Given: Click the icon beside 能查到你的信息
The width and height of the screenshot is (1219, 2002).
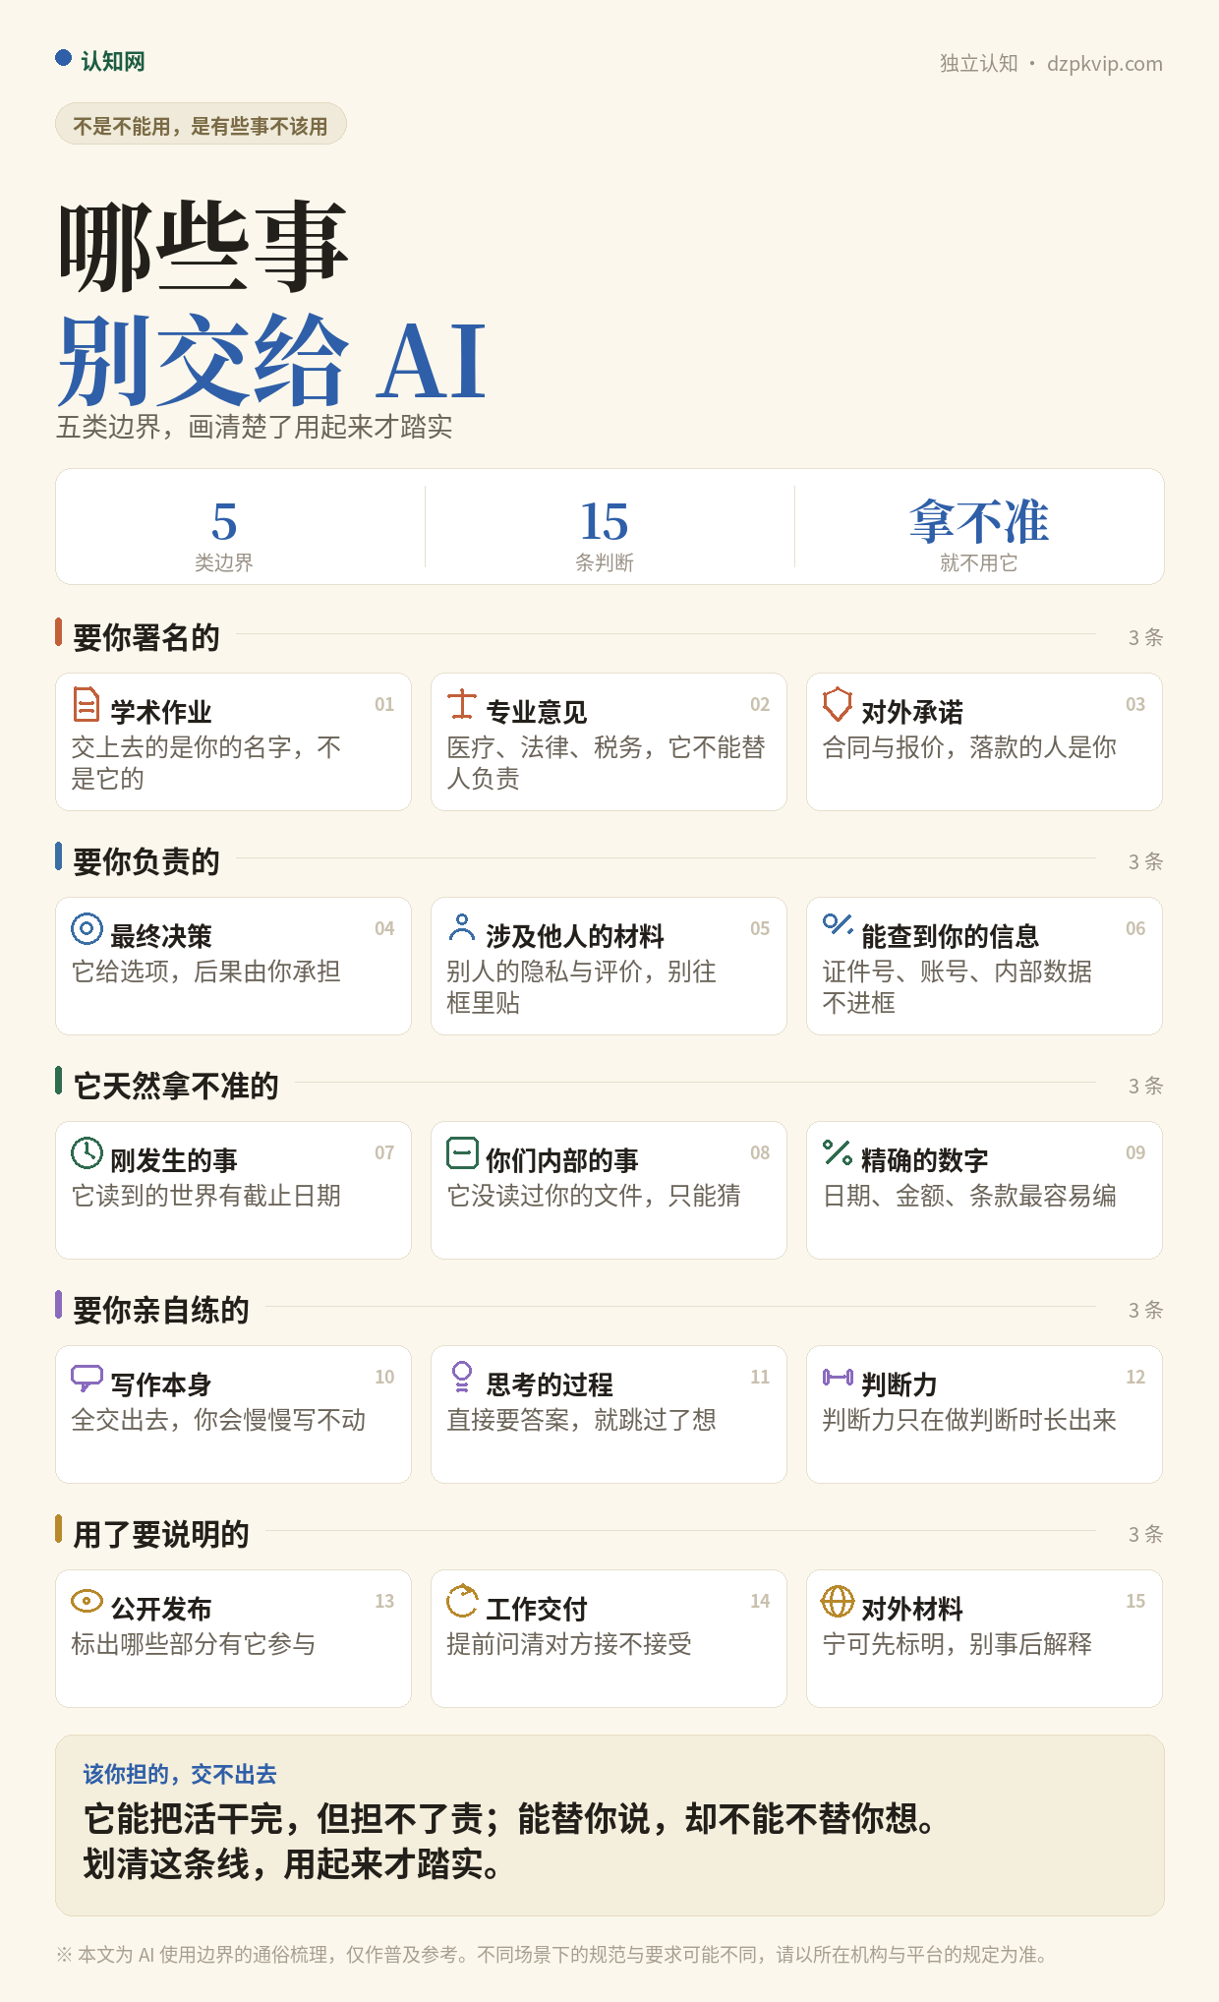Looking at the screenshot, I should [x=838, y=924].
